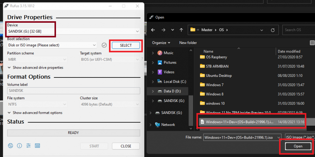
Task: Open the Boot selection dropdown
Action: pos(52,45)
